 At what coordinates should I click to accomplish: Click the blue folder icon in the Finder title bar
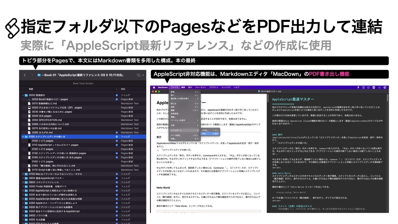[x=38, y=75]
